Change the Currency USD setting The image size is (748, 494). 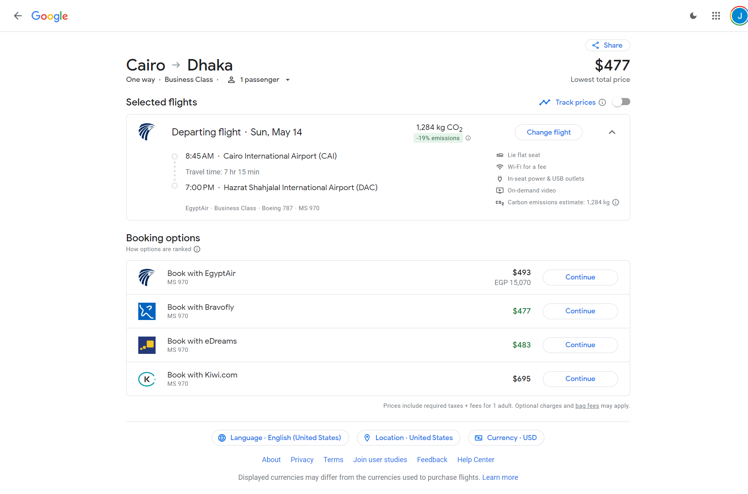pos(506,438)
